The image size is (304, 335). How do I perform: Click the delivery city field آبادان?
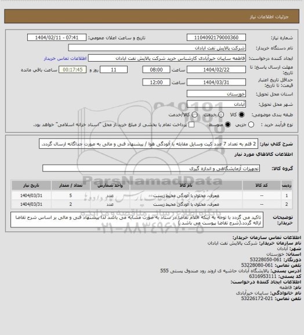pyautogui.click(x=216, y=104)
